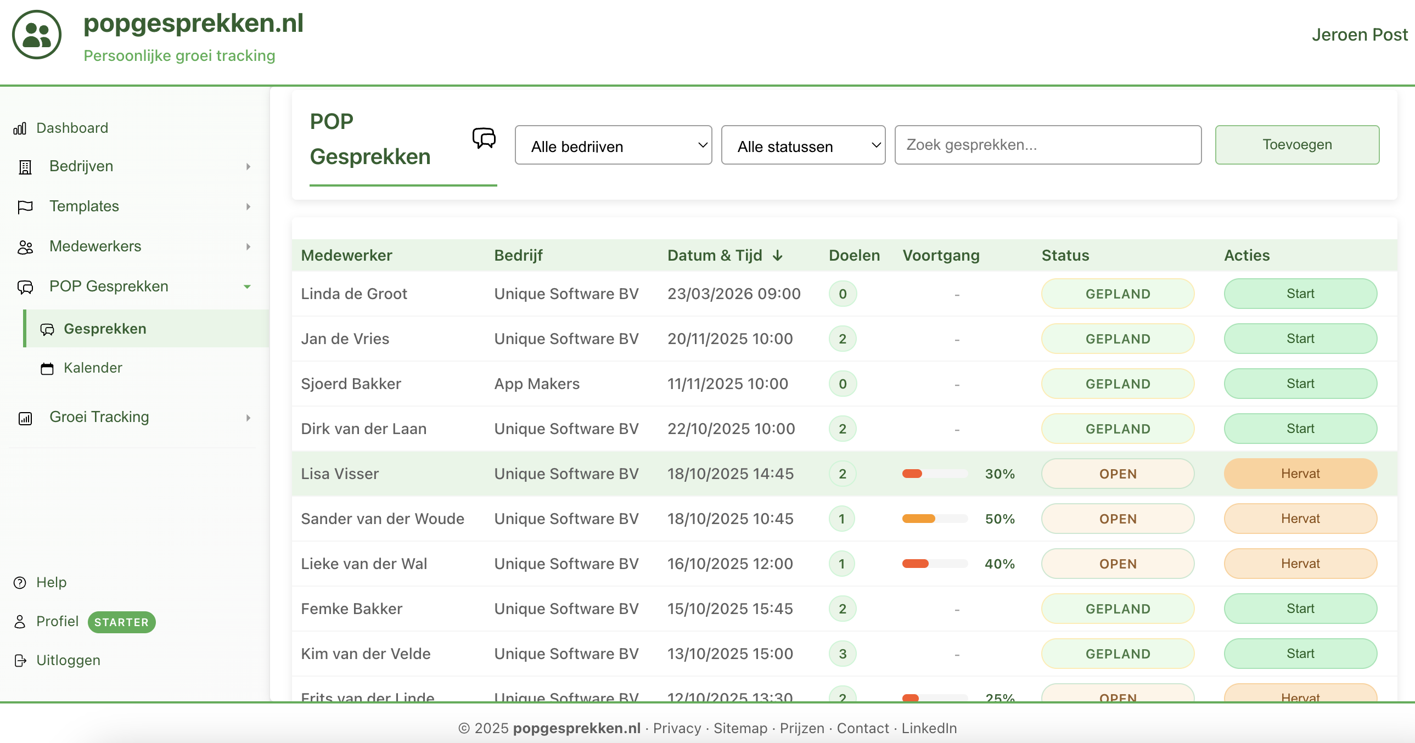1415x743 pixels.
Task: Click the Kalender calendar icon
Action: [47, 368]
